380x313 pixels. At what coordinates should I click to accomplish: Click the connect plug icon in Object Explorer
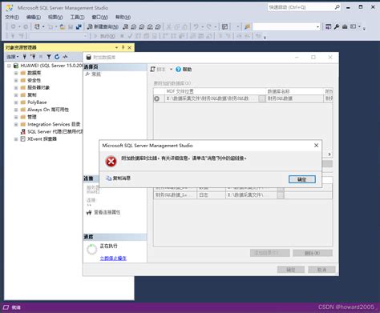pyautogui.click(x=25, y=57)
